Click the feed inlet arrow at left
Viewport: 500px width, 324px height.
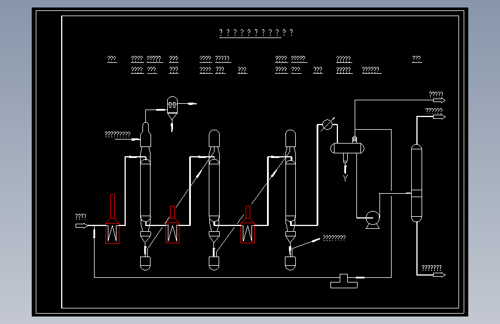tap(82, 226)
